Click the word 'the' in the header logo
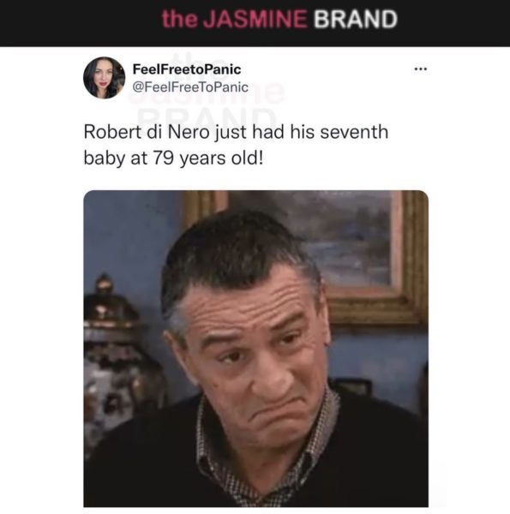The height and width of the screenshot is (514, 510). pyautogui.click(x=180, y=19)
